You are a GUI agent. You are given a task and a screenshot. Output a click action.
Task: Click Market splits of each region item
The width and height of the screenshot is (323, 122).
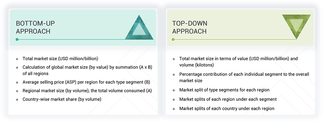pyautogui.click(x=228, y=99)
